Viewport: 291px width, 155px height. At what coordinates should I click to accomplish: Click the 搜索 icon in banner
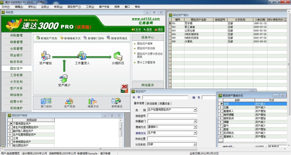coord(145,29)
